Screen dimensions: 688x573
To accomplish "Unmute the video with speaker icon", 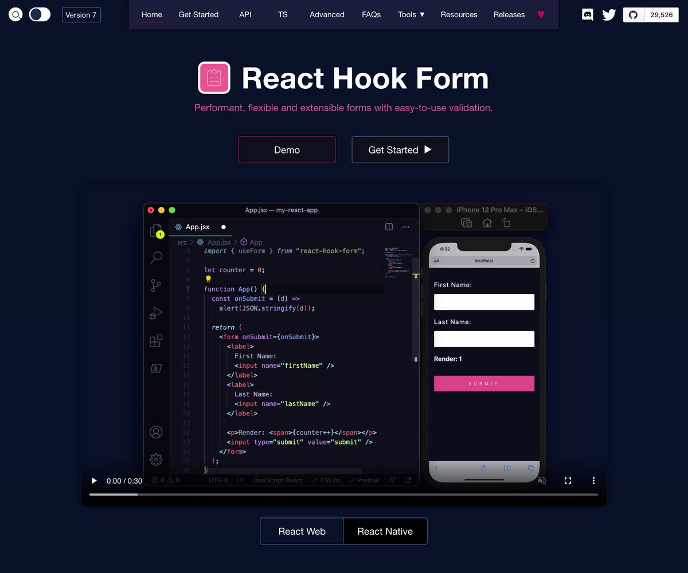I will pyautogui.click(x=542, y=481).
